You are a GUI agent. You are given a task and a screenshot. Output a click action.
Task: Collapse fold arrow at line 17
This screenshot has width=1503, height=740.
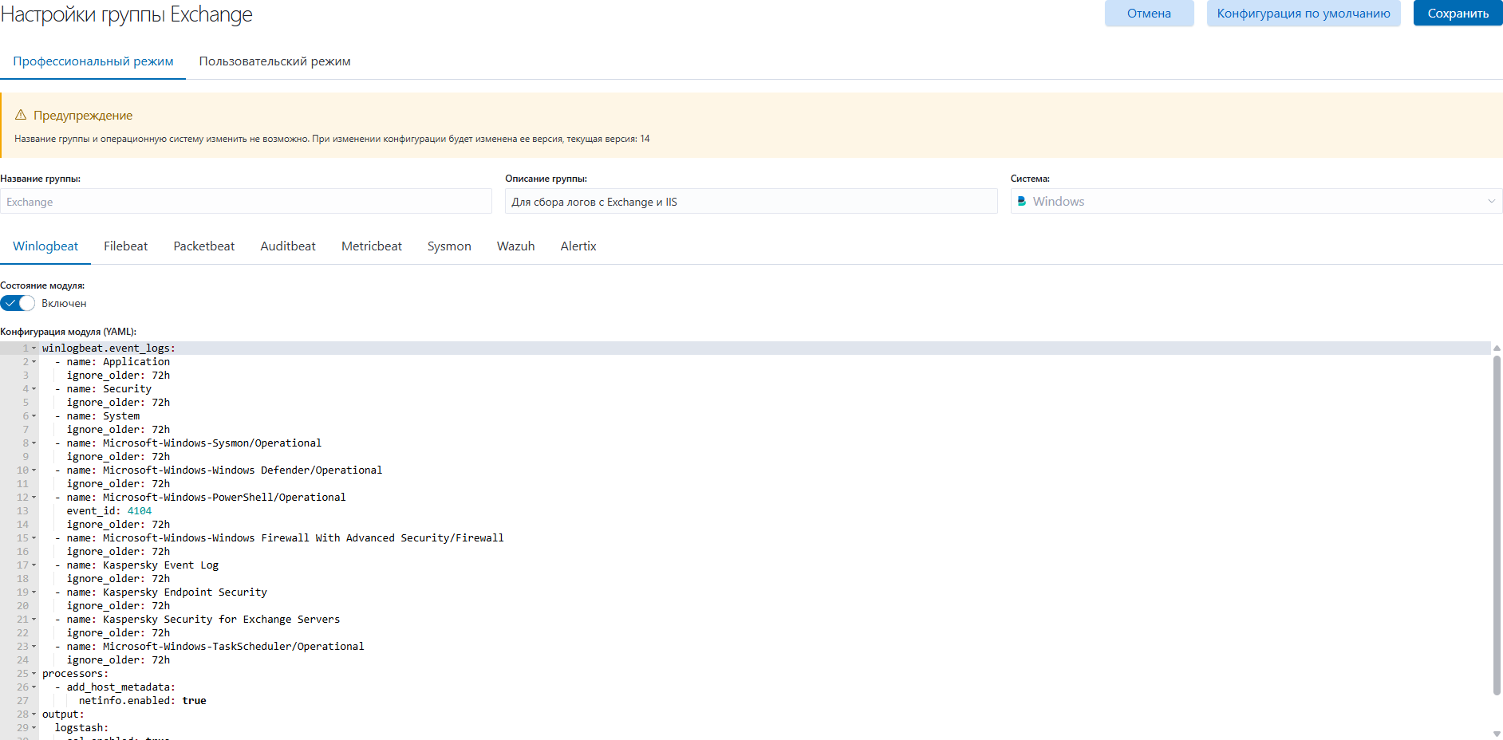(x=34, y=565)
